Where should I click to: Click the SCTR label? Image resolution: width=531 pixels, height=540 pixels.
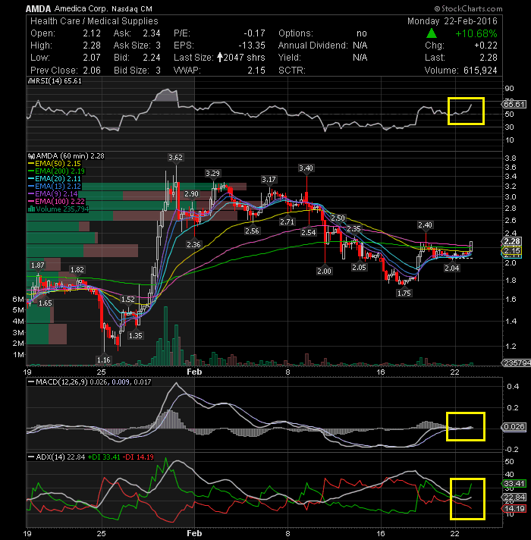coord(292,71)
